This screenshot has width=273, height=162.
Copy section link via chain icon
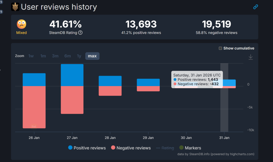pos(256,7)
